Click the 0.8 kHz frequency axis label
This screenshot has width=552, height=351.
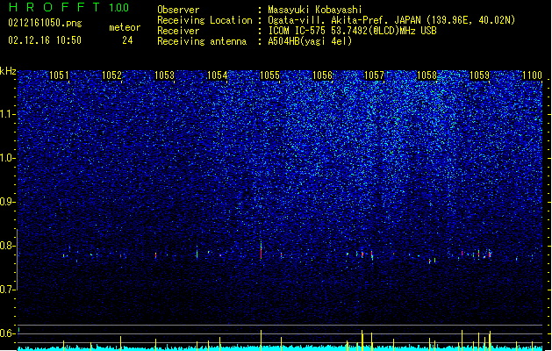7,246
